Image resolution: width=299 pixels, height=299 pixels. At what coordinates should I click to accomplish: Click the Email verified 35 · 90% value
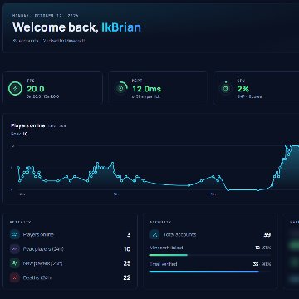[x=262, y=264]
